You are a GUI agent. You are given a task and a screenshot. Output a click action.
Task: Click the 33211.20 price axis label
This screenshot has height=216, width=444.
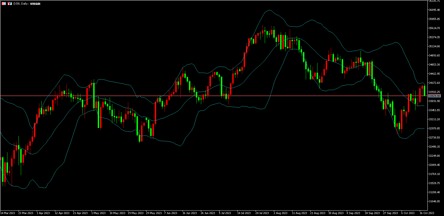point(434,119)
